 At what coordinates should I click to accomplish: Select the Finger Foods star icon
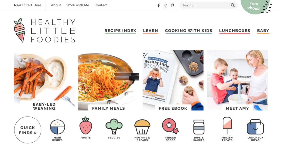[170, 126]
